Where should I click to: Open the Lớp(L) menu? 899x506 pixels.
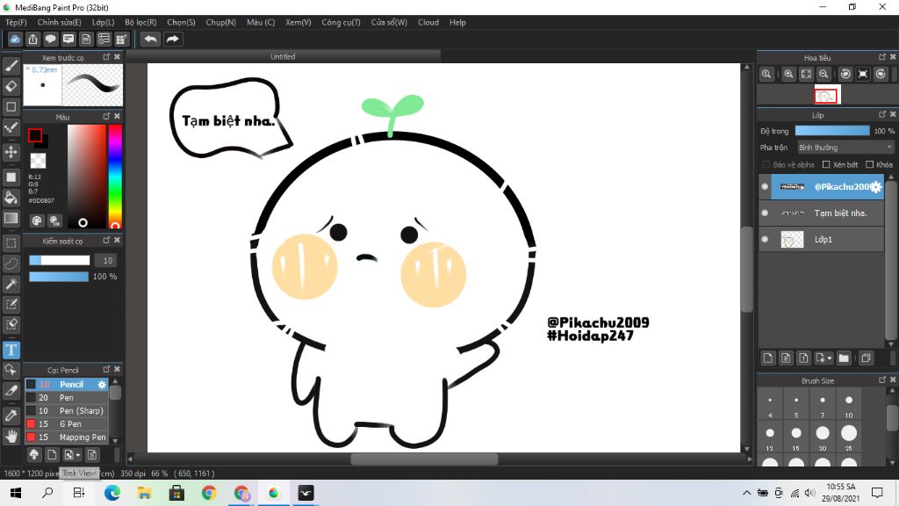(x=104, y=22)
